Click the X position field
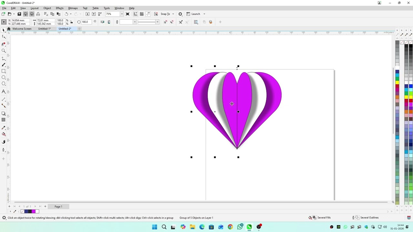413x232 pixels. [20, 20]
